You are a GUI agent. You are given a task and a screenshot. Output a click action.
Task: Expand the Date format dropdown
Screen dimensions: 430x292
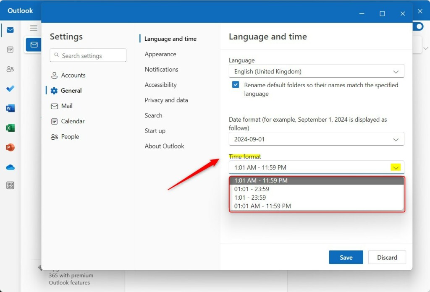[316, 138]
